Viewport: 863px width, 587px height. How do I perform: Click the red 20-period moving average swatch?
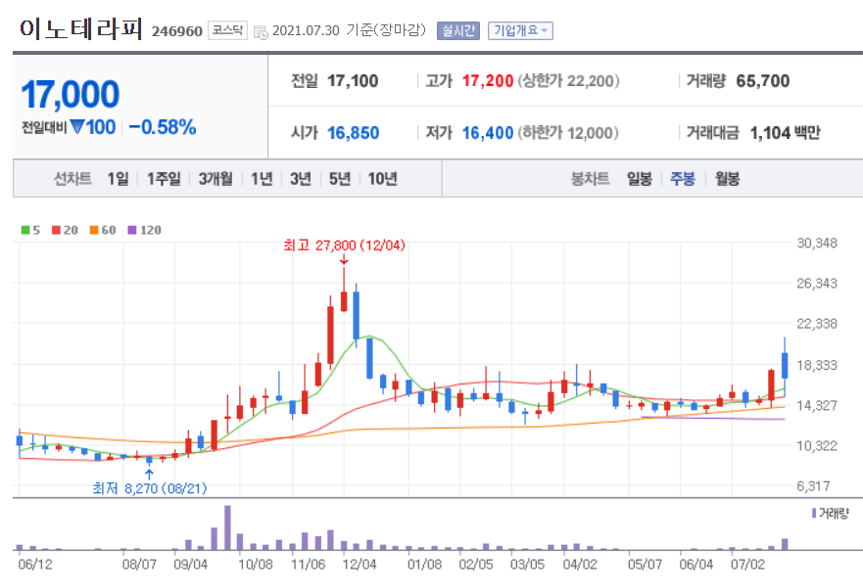(56, 230)
